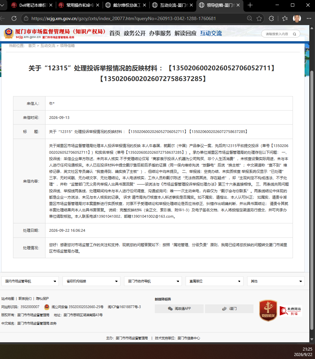Viewport: 315px width, 359px height.
Task: Open the browser extensions puzzle icon
Action: click(271, 18)
